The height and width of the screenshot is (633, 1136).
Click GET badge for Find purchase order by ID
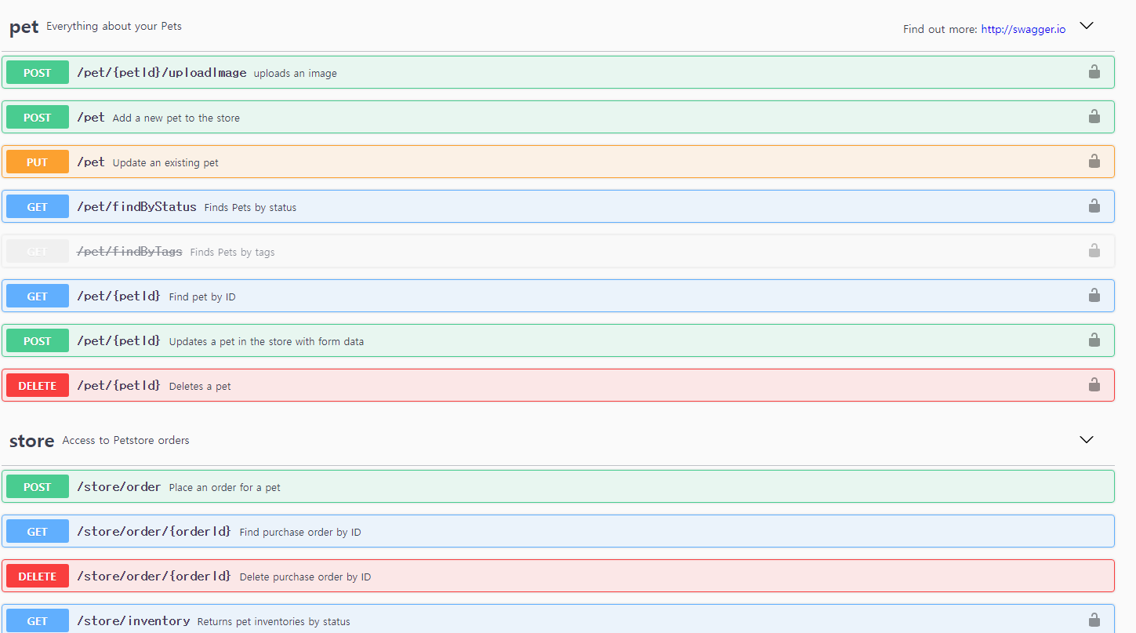coord(38,531)
